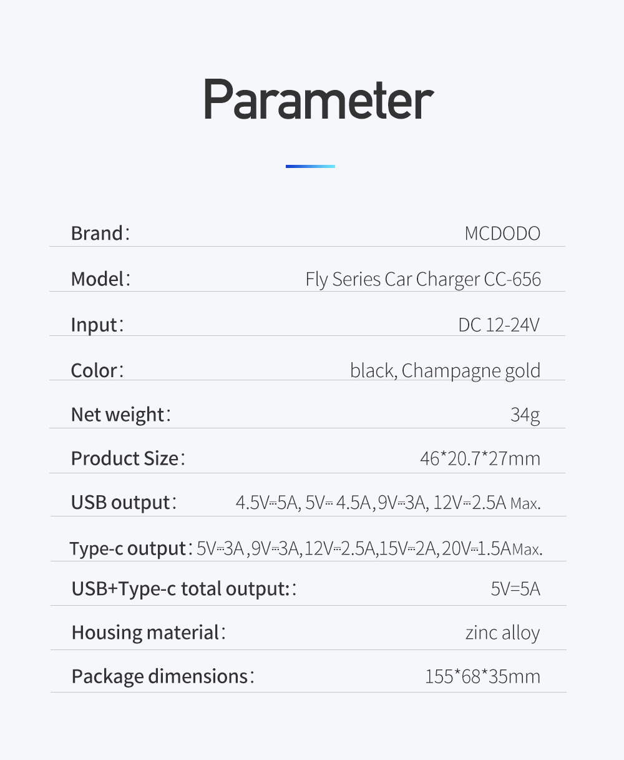Image resolution: width=624 pixels, height=760 pixels.
Task: Click the blue gradient divider bar
Action: 310,166
